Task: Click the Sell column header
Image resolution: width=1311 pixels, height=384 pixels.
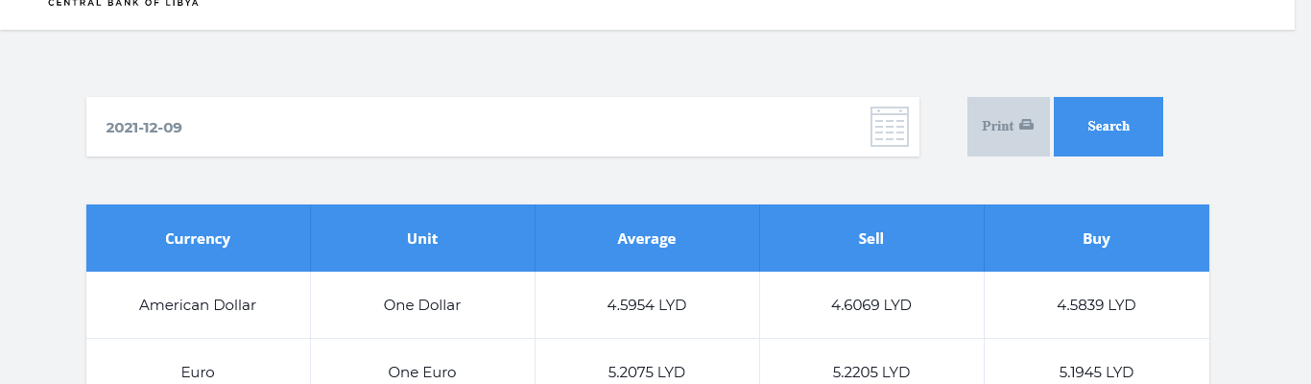Action: point(871,239)
